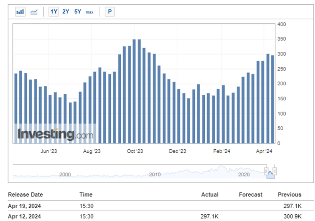Viewport: 315px width, 221px height.
Task: Select the 2Y time range
Action: pyautogui.click(x=66, y=12)
